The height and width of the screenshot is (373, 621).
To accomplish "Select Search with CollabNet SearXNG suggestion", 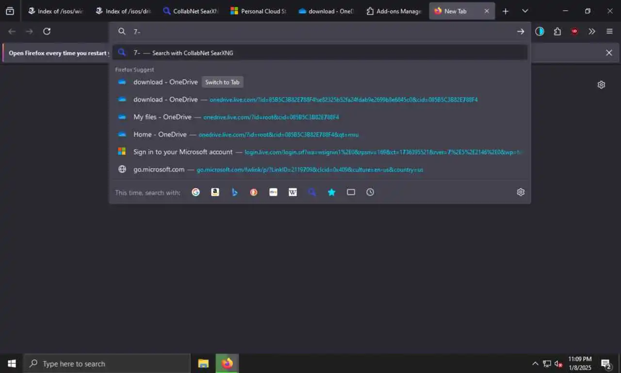I will coord(320,52).
